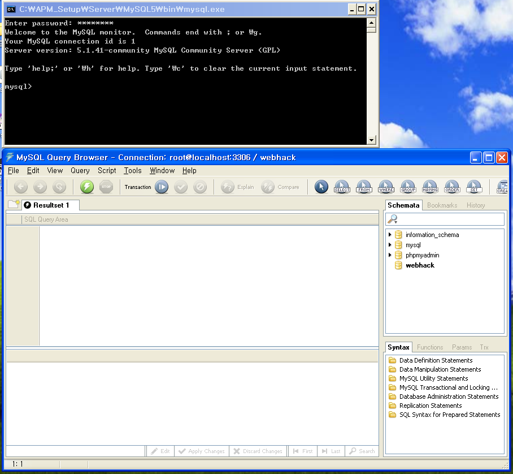The height and width of the screenshot is (474, 513).
Task: Open the Edit menu
Action: click(x=33, y=170)
